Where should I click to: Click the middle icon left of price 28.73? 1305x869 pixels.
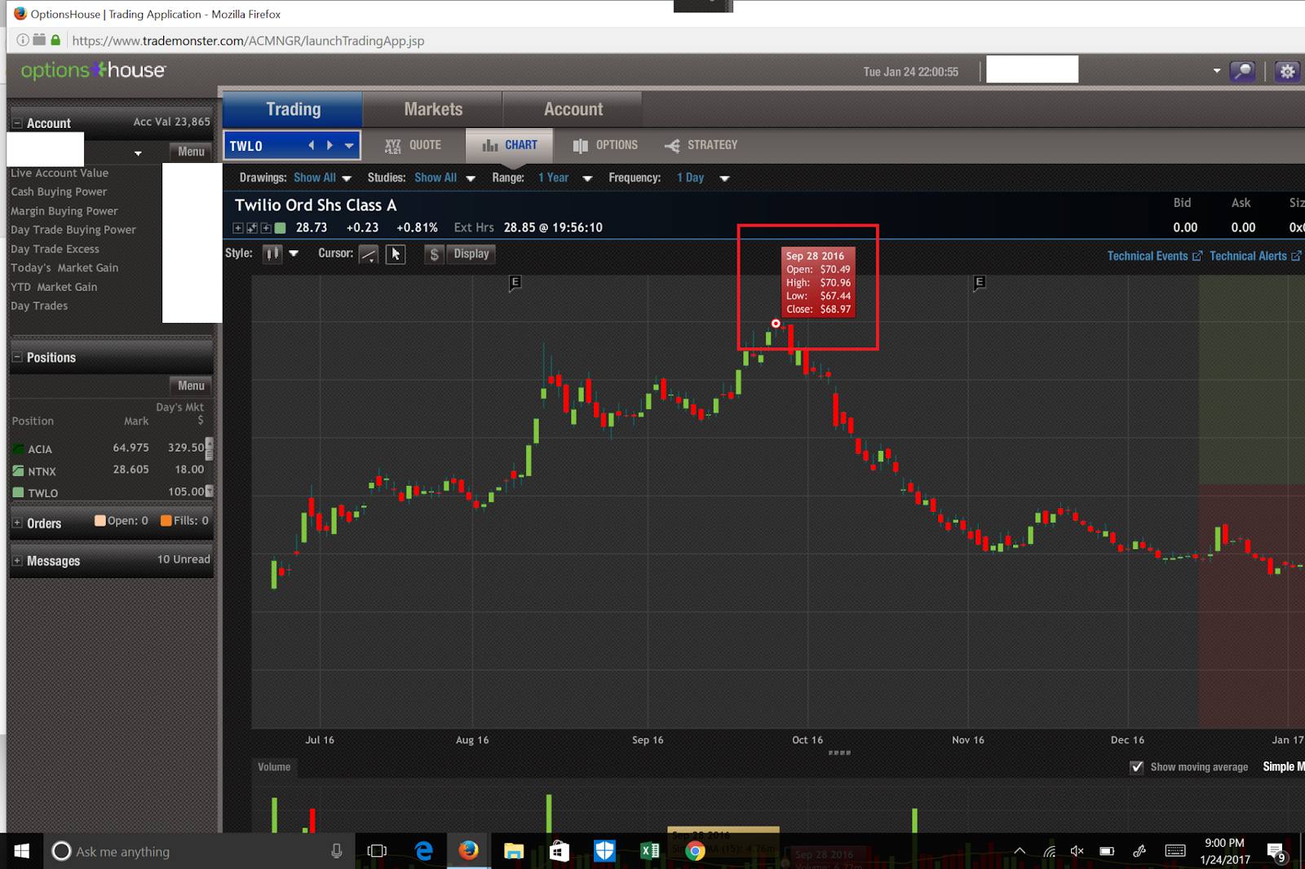click(252, 228)
